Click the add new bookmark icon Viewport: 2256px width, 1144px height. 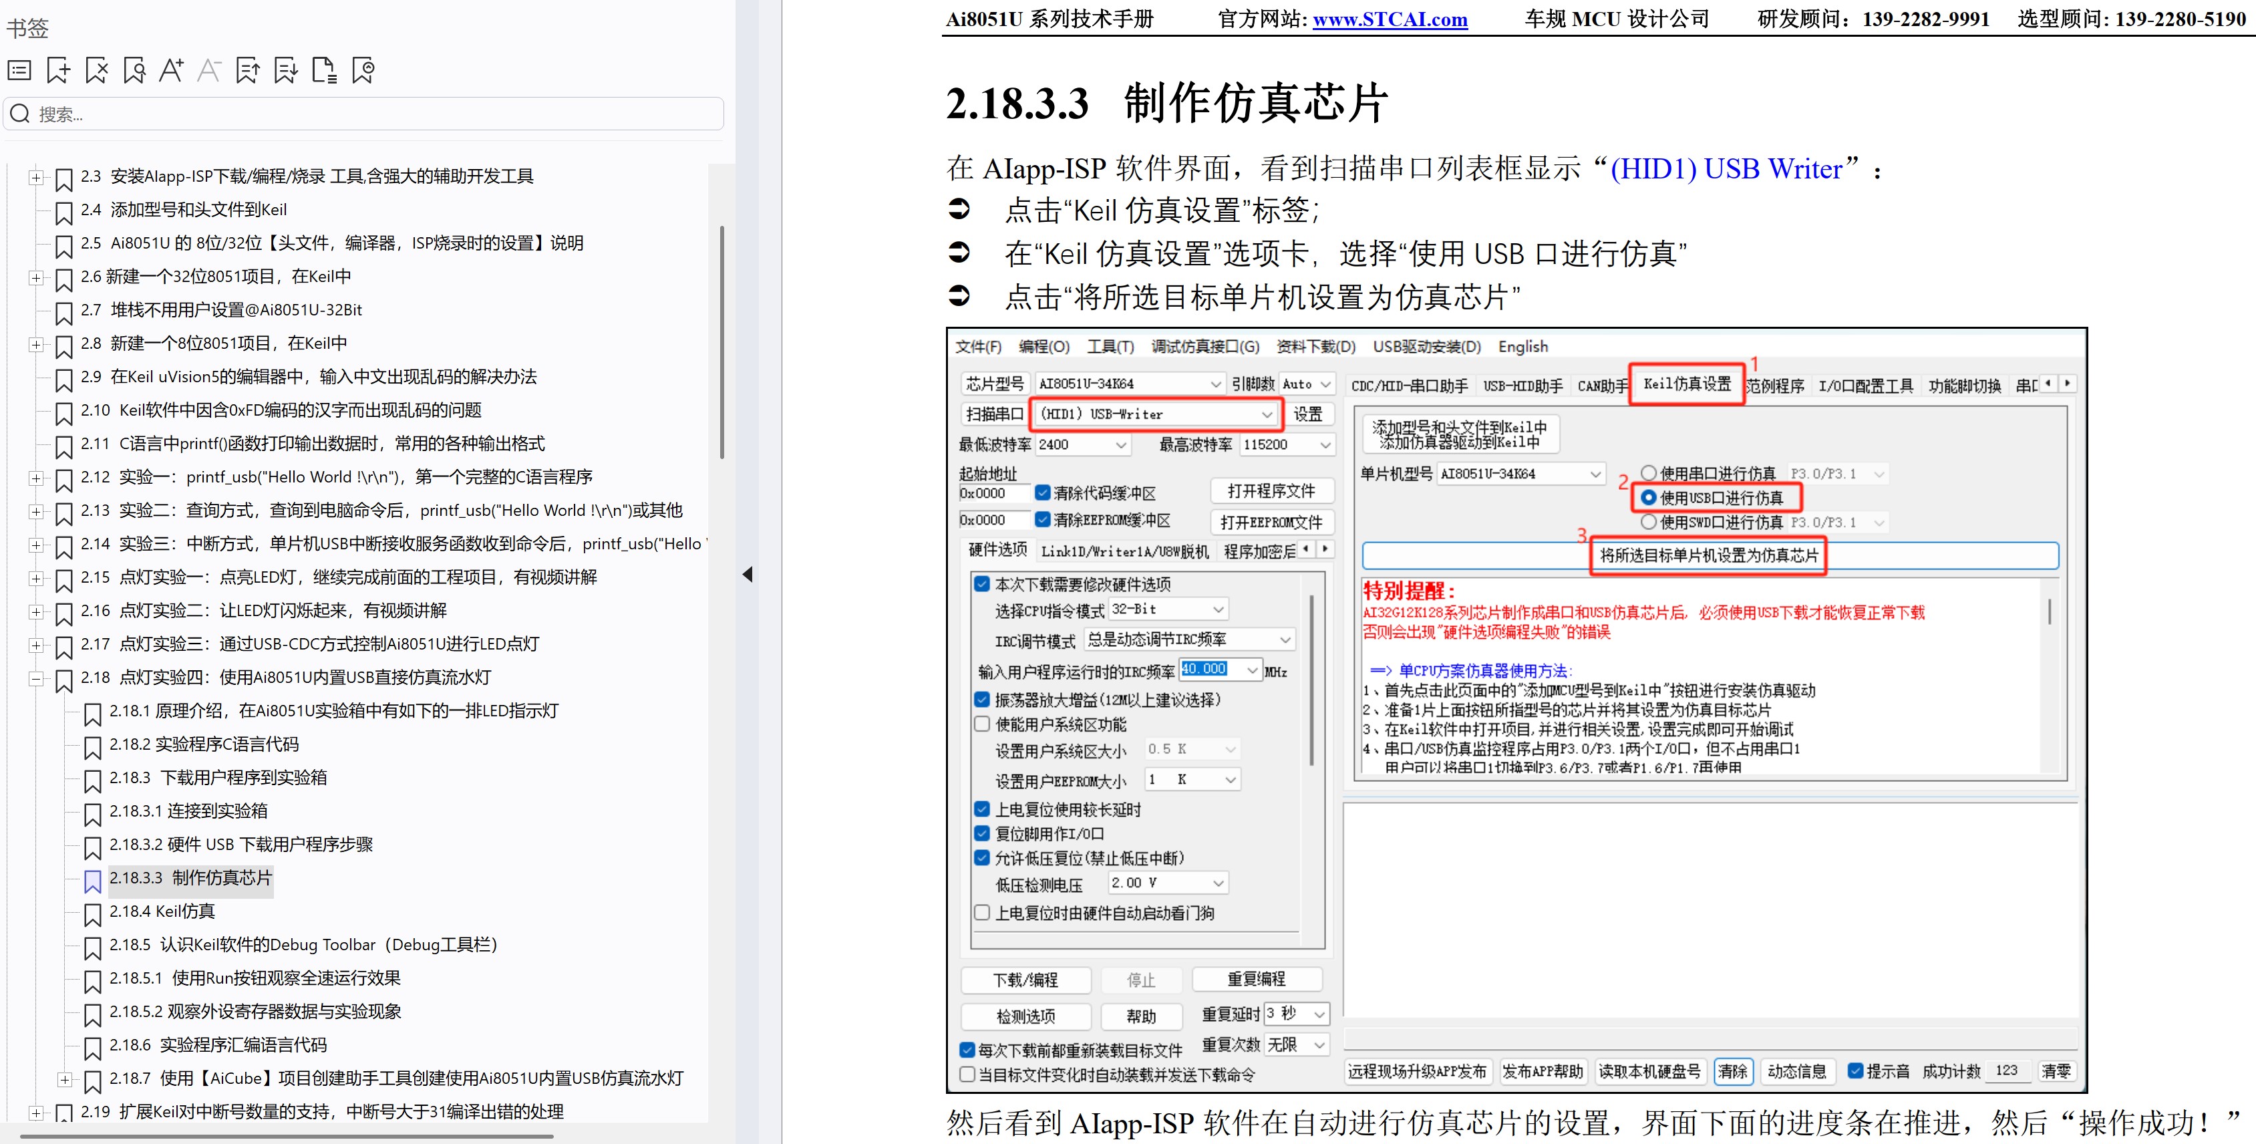click(58, 70)
